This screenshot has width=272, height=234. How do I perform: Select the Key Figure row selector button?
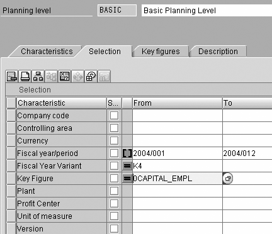pos(11,179)
